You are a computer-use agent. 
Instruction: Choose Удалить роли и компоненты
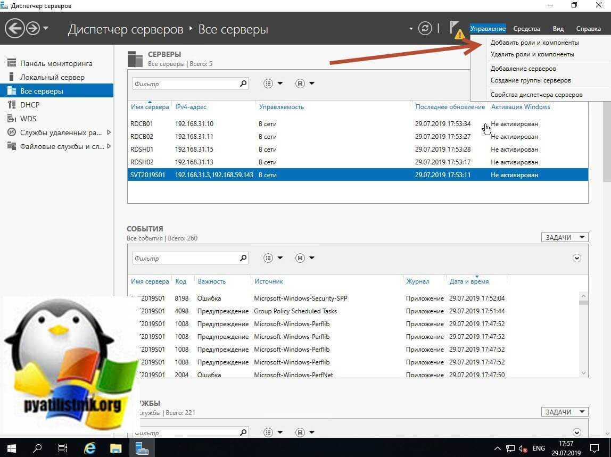pos(532,54)
